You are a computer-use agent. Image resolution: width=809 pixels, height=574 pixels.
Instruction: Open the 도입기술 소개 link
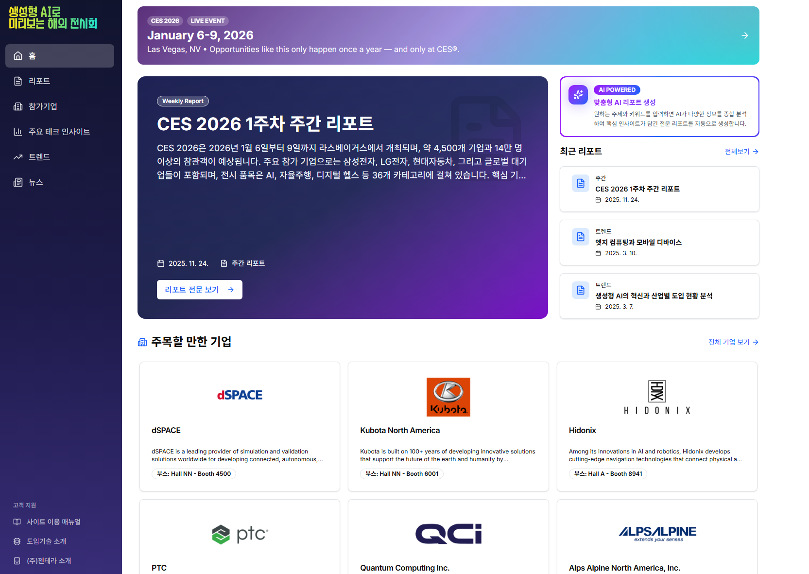(x=46, y=541)
